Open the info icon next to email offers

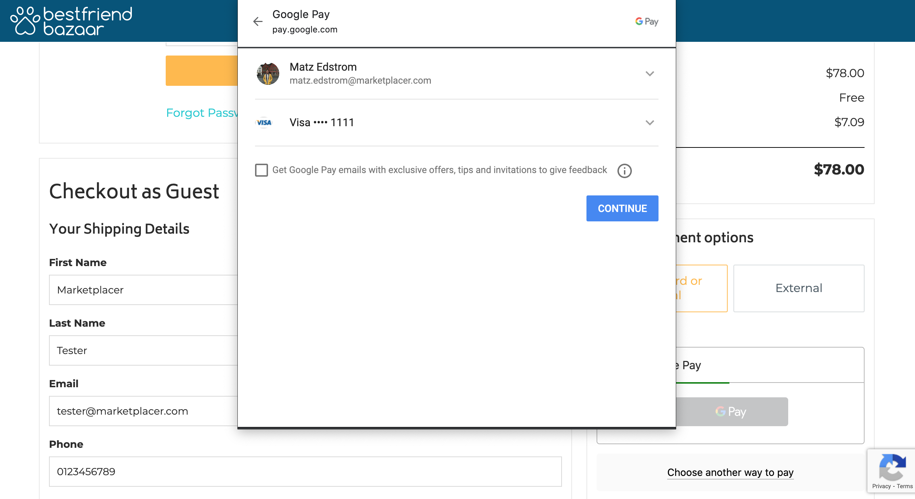tap(624, 171)
